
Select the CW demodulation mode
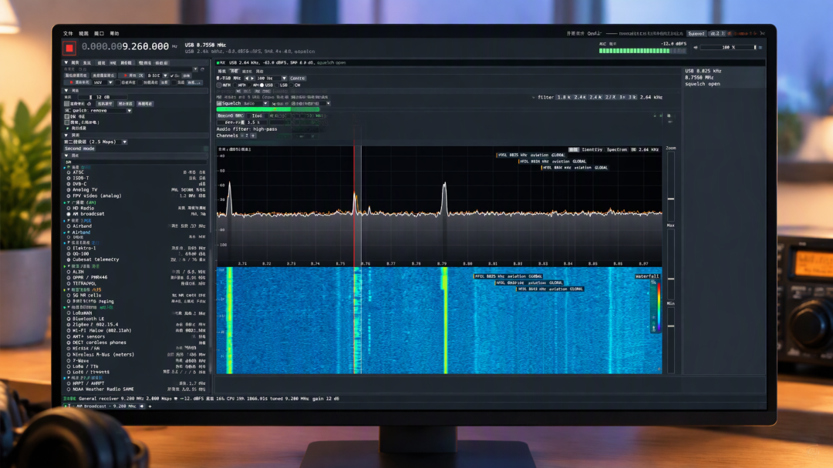(295, 85)
